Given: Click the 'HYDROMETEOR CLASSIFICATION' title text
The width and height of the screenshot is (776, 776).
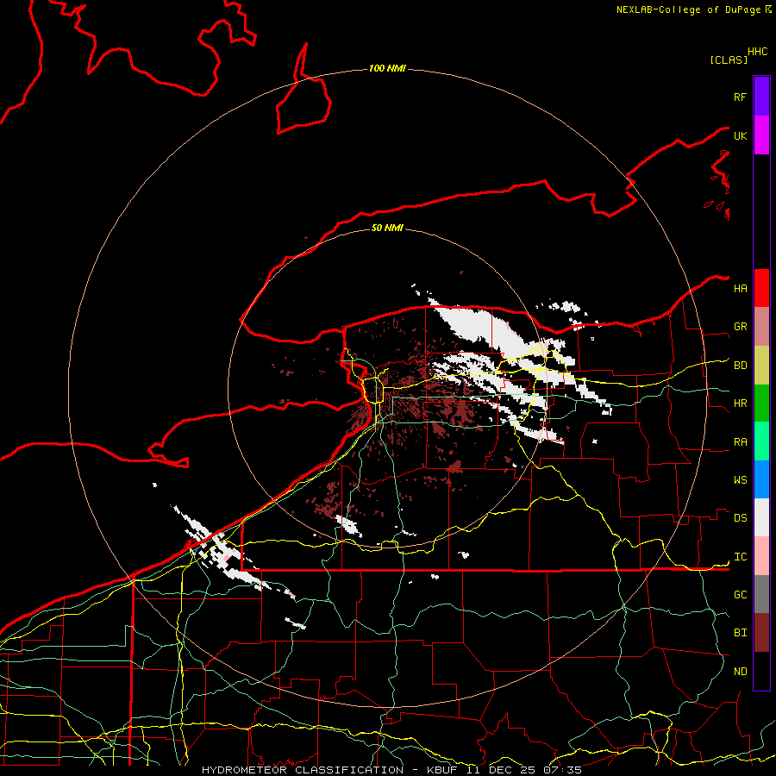Looking at the screenshot, I should [x=303, y=770].
